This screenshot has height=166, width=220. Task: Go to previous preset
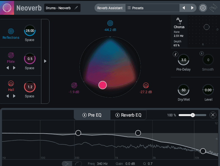pos(184,8)
